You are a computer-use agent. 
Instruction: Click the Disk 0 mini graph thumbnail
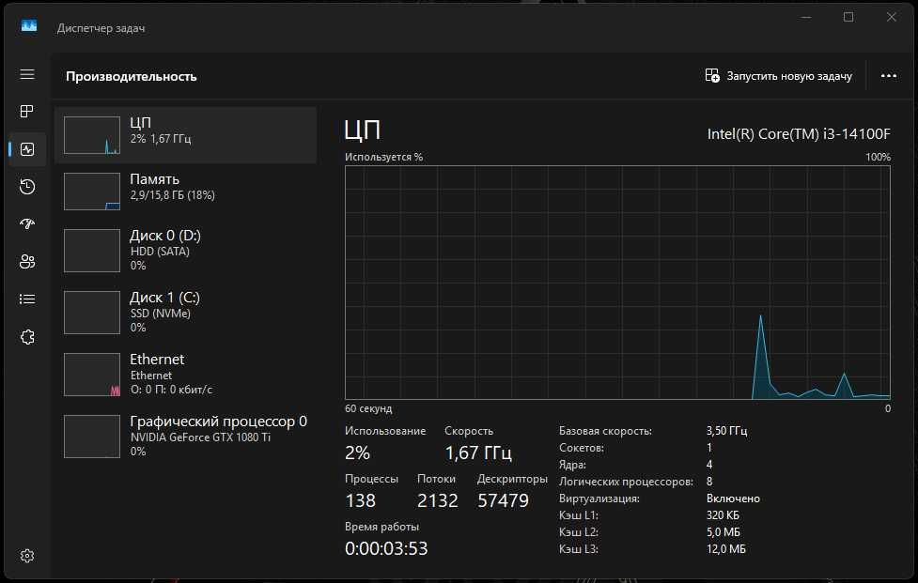(92, 251)
